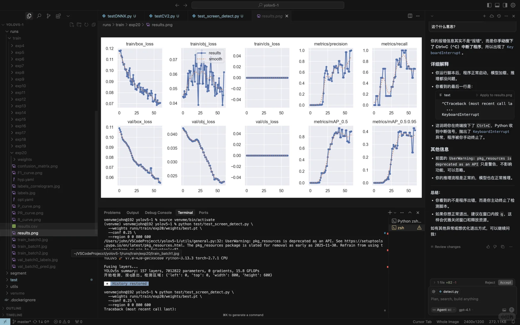Create a new folder in the explorer

tap(79, 25)
